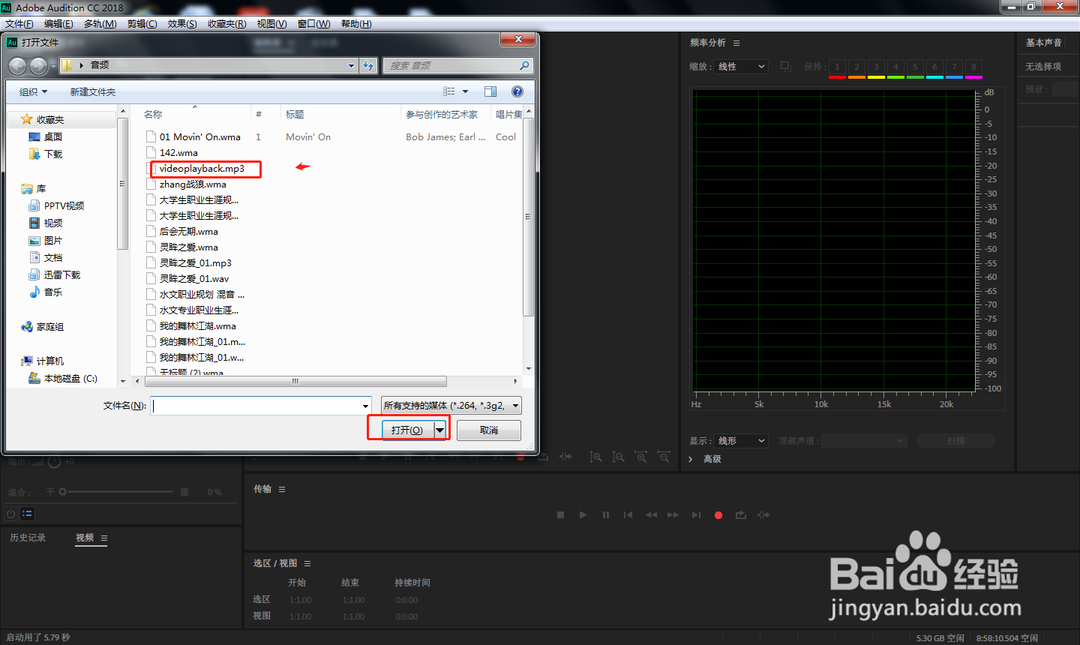Click the 新建文件夹 button
Screen dimensions: 1080x645
coord(93,91)
